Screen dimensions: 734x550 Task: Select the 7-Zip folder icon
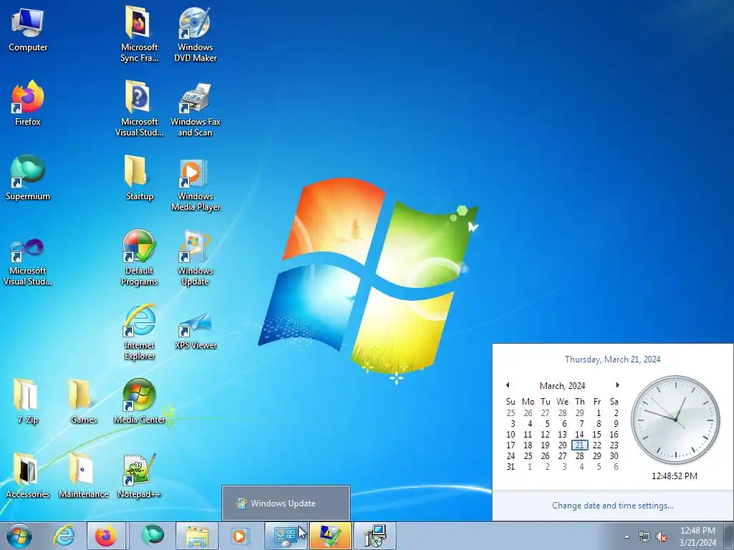(x=27, y=402)
